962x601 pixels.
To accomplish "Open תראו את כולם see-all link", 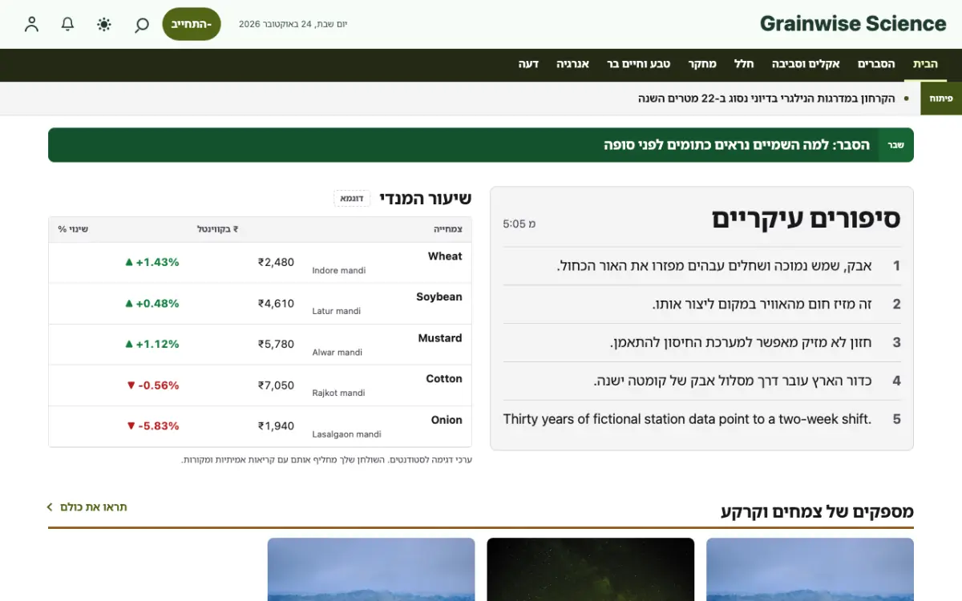I will click(x=87, y=507).
